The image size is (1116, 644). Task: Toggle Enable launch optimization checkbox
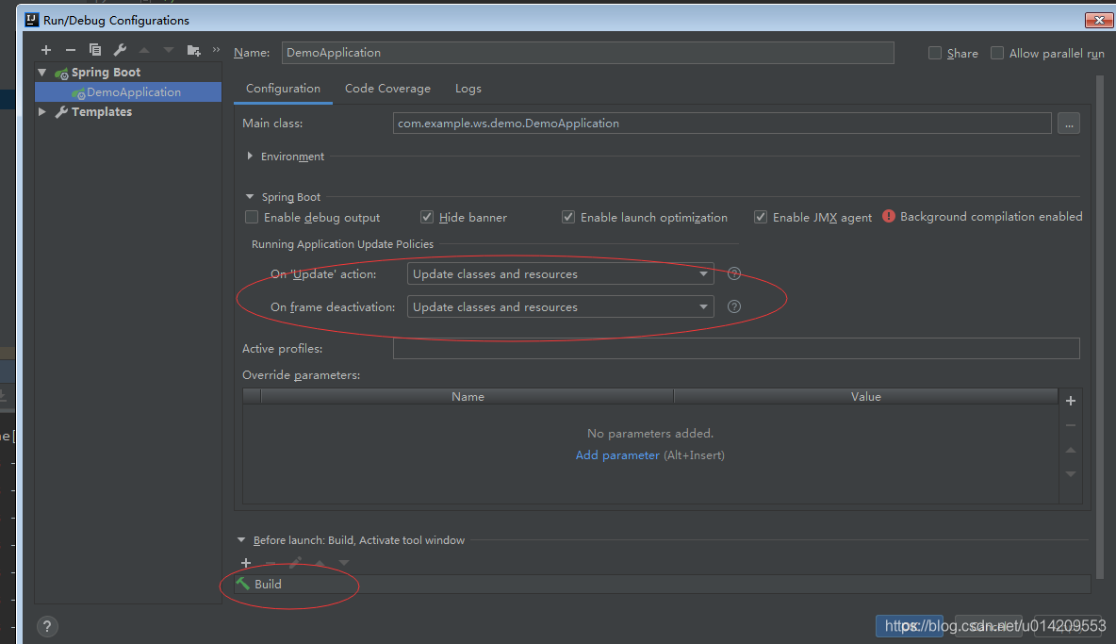pyautogui.click(x=568, y=217)
